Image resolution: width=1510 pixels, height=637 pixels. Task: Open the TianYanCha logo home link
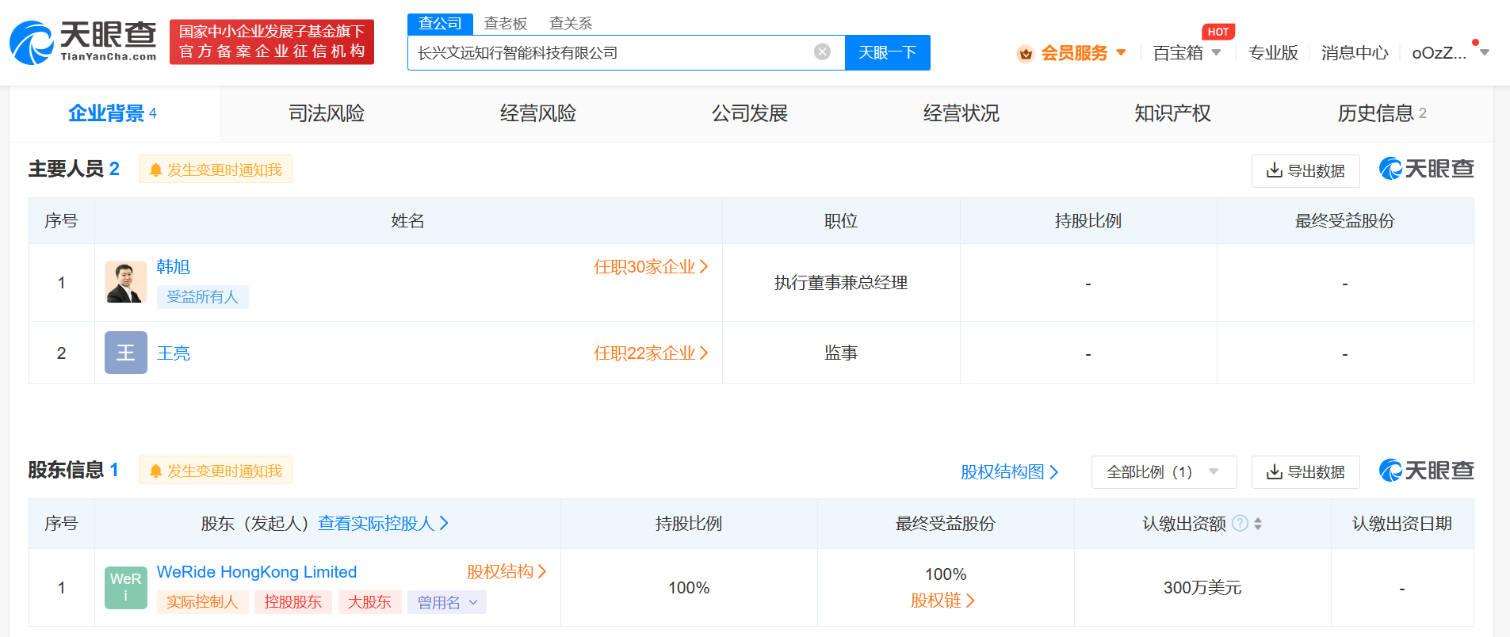point(83,42)
